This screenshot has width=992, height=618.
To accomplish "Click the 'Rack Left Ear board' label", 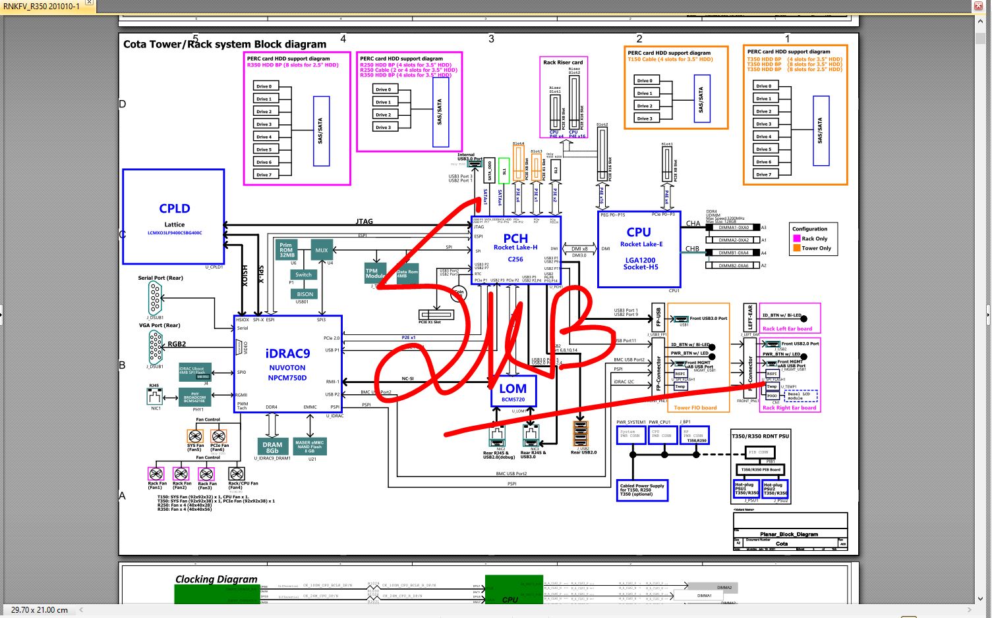I will click(x=787, y=329).
